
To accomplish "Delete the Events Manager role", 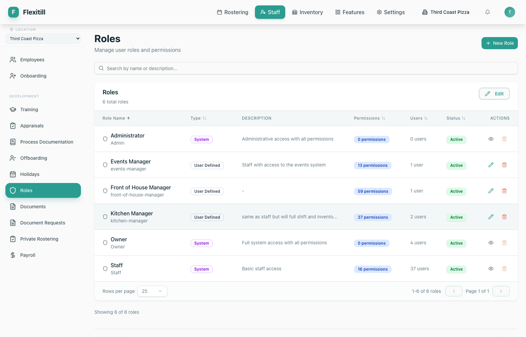I will click(x=504, y=165).
